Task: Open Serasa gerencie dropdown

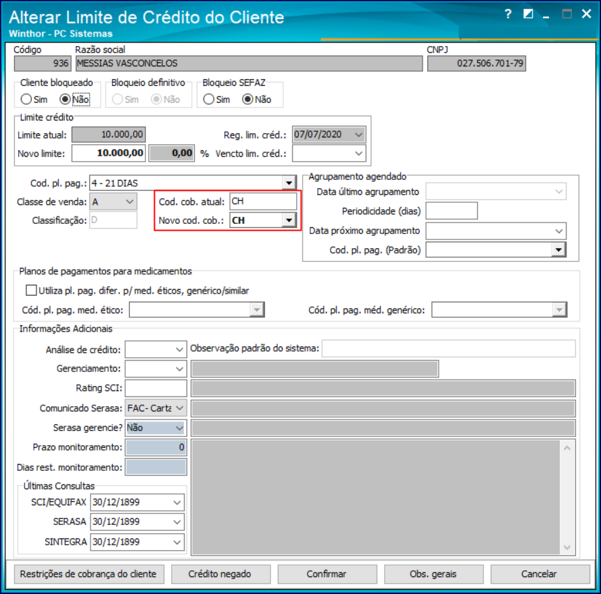Action: coord(179,428)
